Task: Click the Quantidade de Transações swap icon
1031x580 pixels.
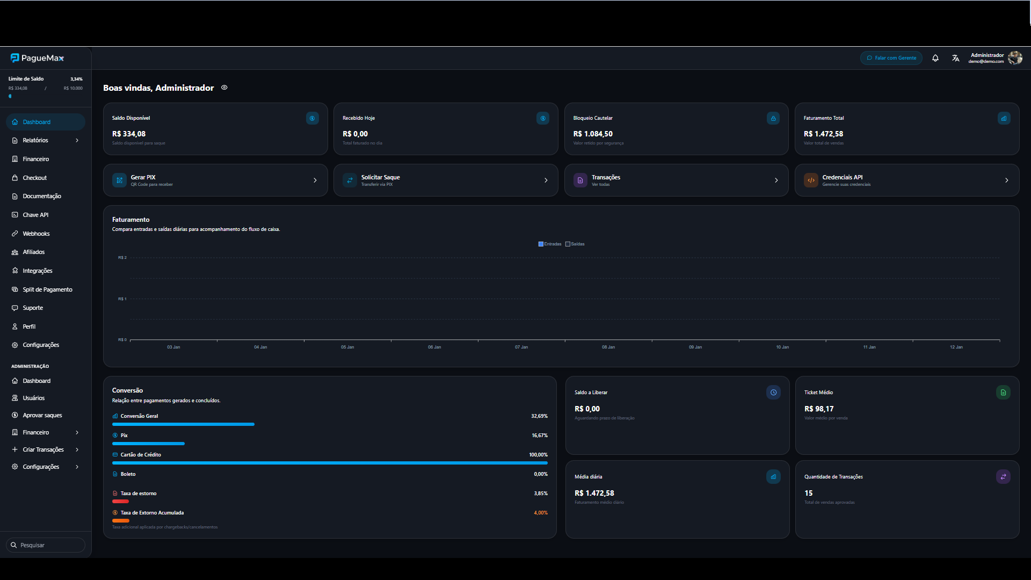Action: pos(1003,477)
